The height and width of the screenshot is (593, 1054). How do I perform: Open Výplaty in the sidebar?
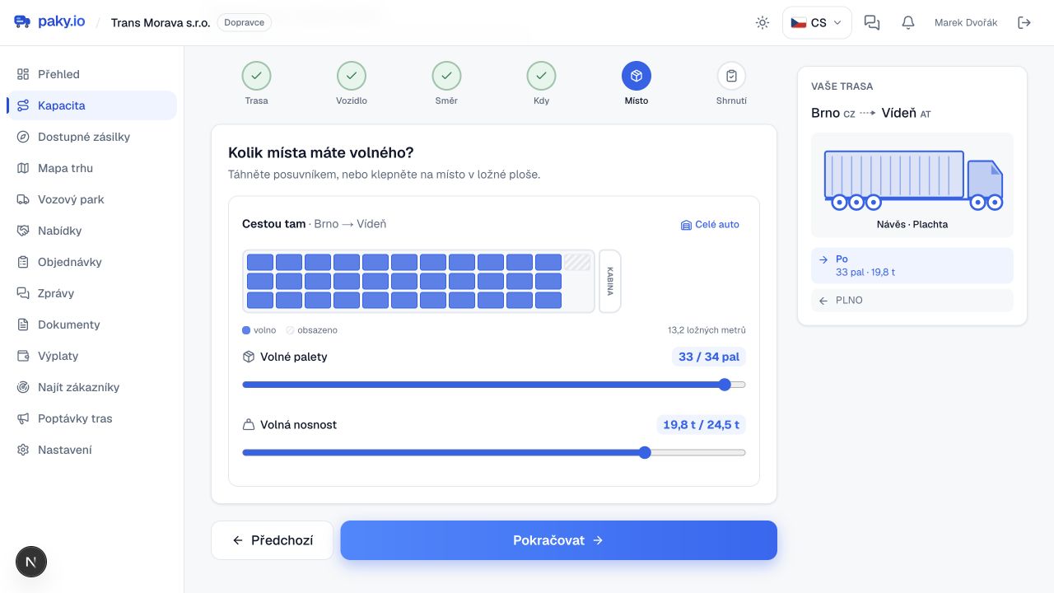pyautogui.click(x=91, y=356)
